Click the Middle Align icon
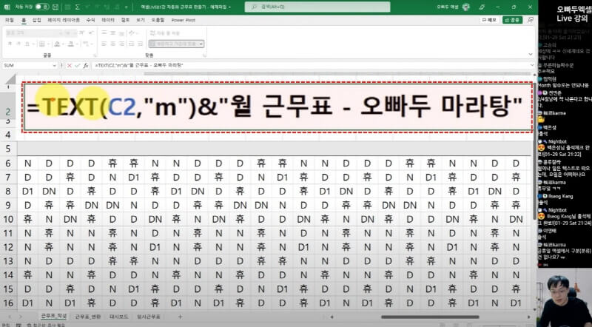Image resolution: width=592 pixels, height=327 pixels. click(113, 33)
